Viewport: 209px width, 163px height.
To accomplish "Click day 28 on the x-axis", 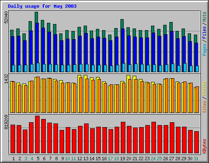I will pos(178,159).
